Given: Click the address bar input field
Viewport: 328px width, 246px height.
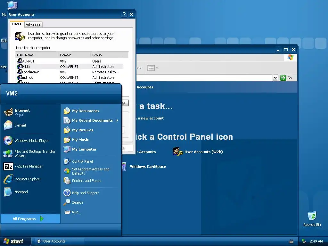Looking at the screenshot, I should point(204,78).
